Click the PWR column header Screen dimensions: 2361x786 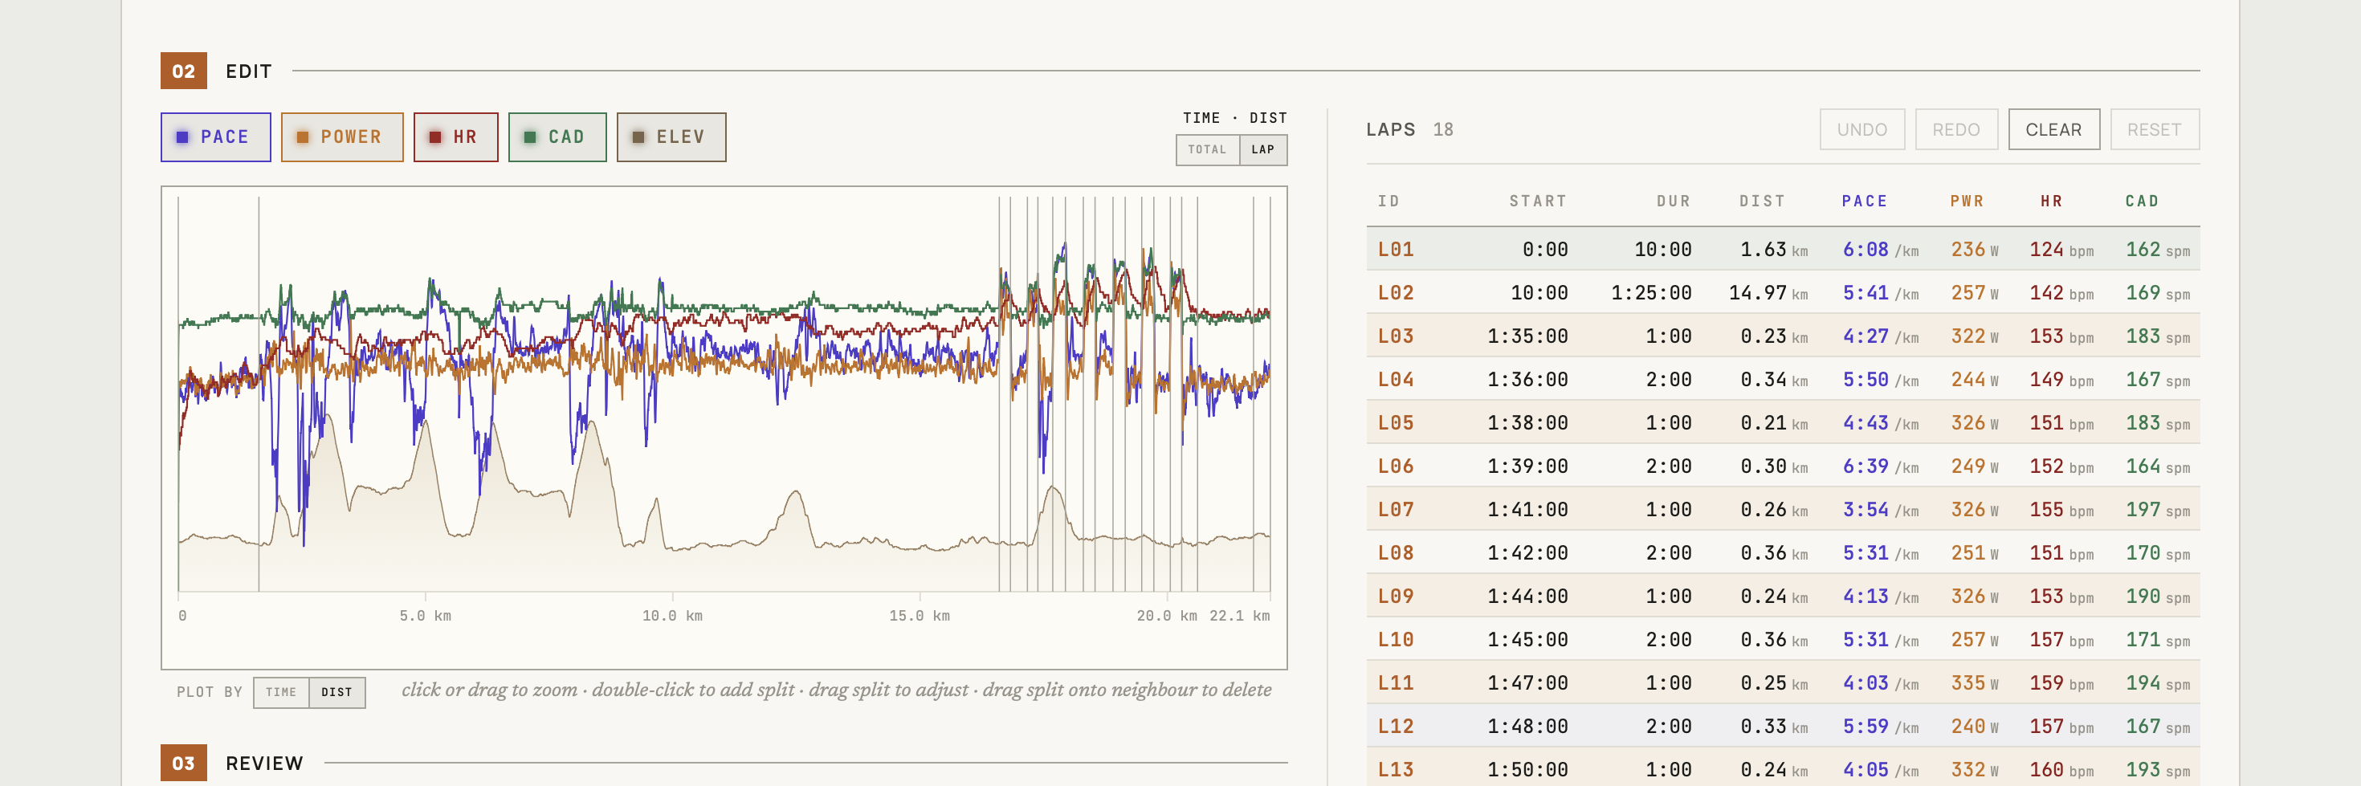coord(1967,202)
